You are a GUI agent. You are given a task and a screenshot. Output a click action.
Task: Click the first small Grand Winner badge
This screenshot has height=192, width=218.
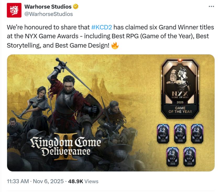[x=163, y=134]
